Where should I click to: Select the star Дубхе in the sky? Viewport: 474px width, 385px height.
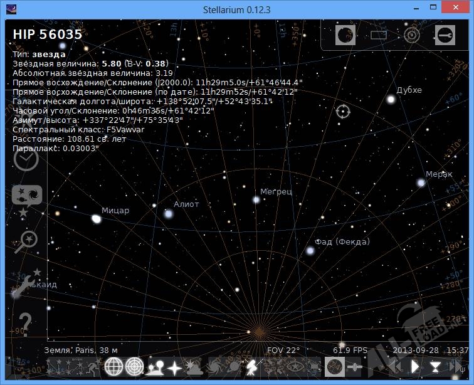[391, 99]
